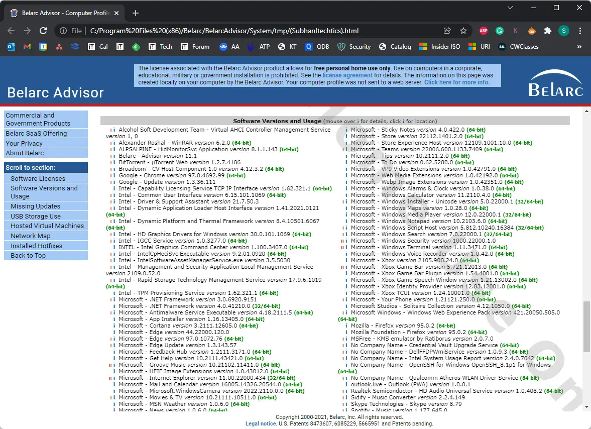Jump to Network Map section

[46, 236]
